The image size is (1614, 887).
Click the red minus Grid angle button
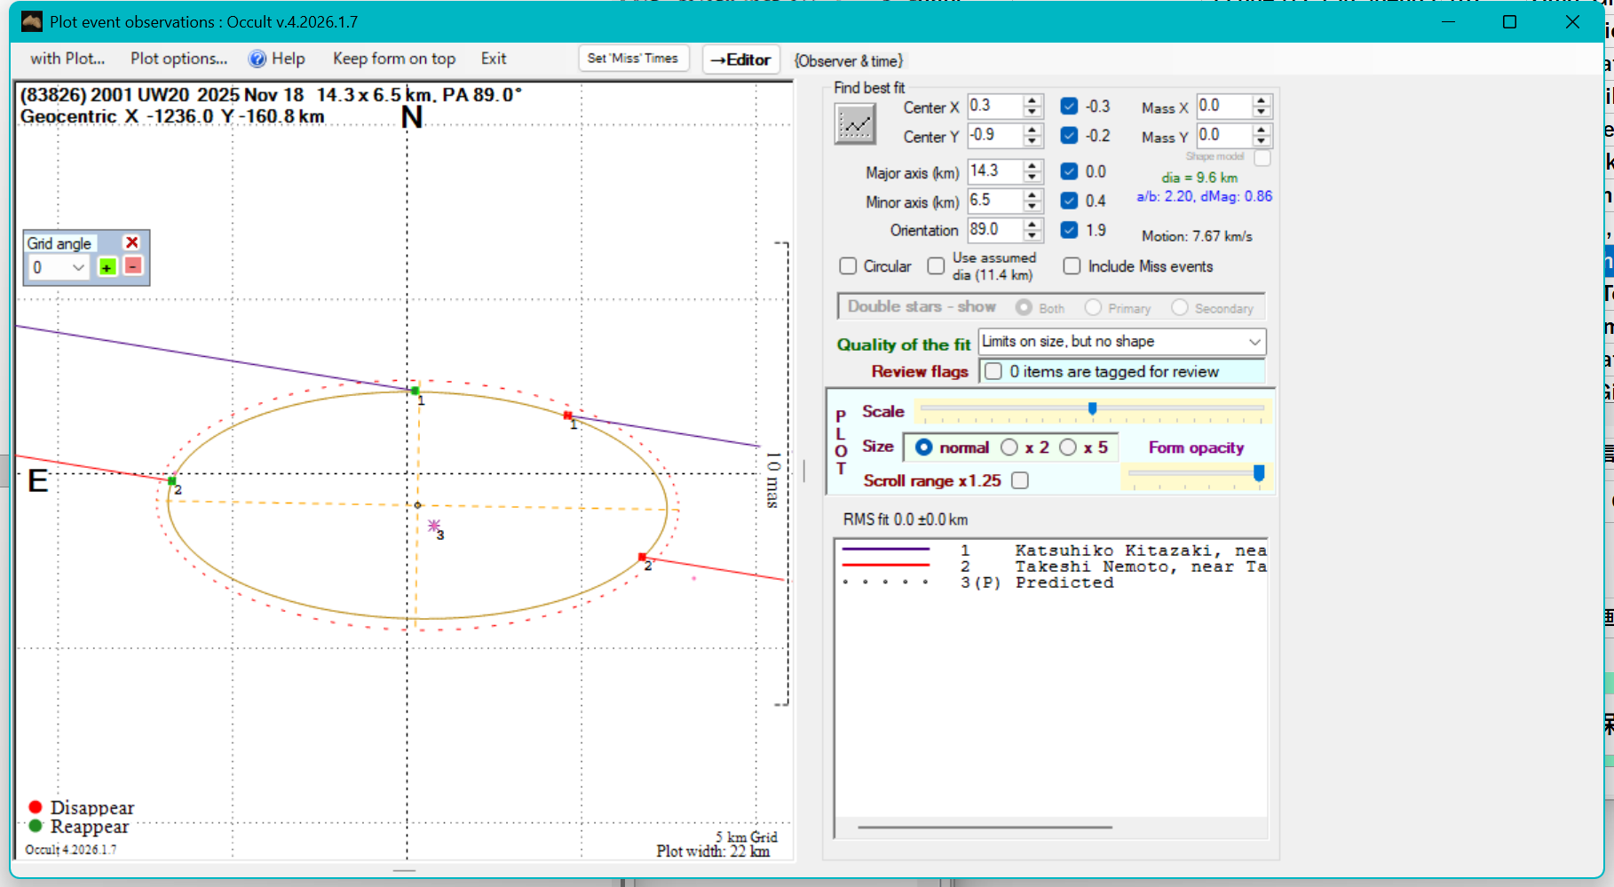pyautogui.click(x=133, y=266)
